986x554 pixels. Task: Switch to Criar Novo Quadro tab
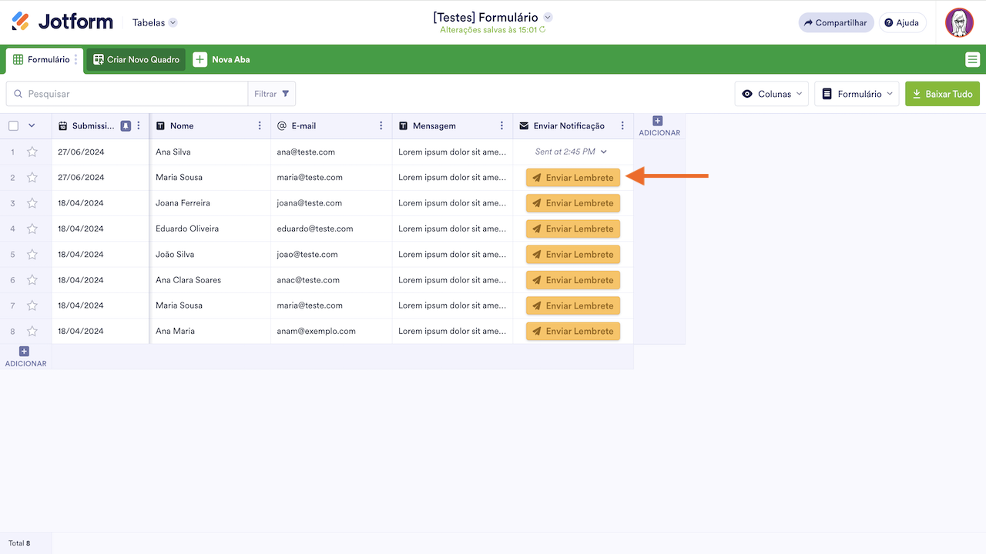pyautogui.click(x=136, y=60)
